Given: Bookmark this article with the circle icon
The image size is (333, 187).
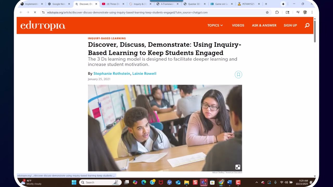Looking at the screenshot, I should click(x=238, y=75).
